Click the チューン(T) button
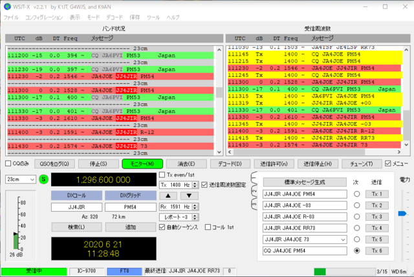This screenshot has width=414, height=277. tap(362, 164)
